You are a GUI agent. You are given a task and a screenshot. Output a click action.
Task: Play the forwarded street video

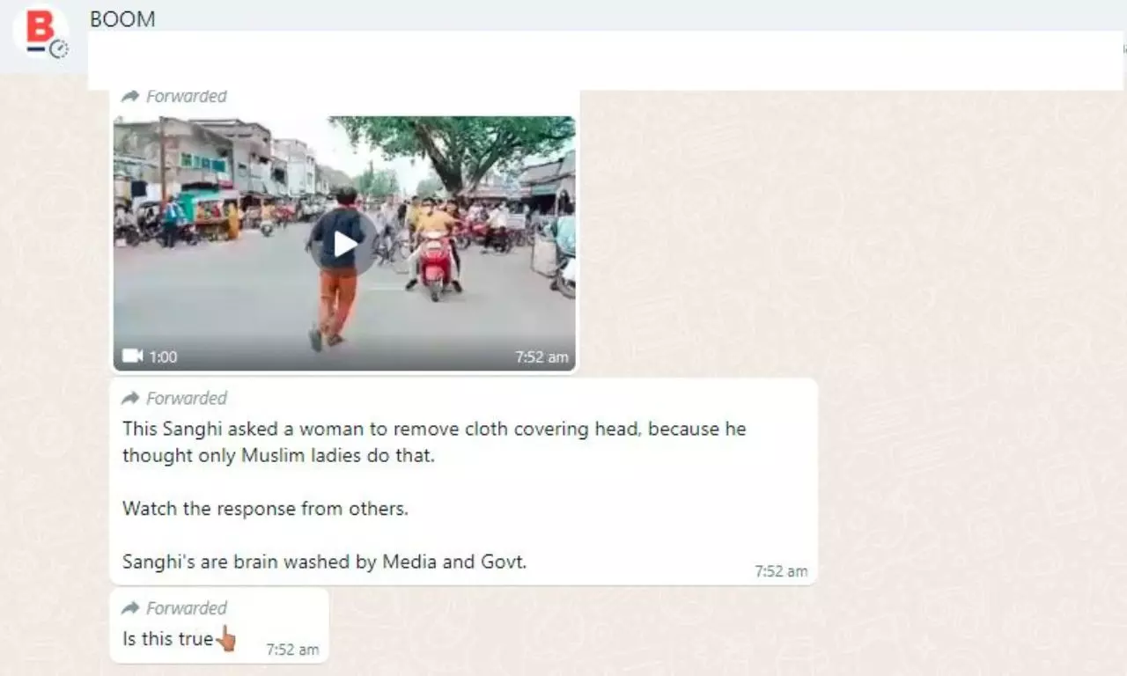345,244
